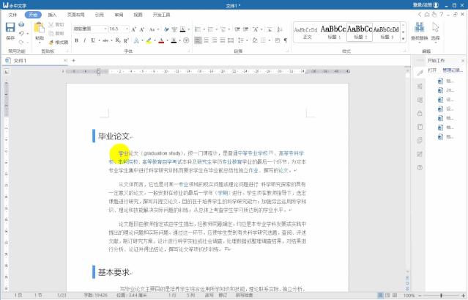Click the Paste (粘贴) clipboard icon
This screenshot has height=300, width=468.
[x=39, y=28]
